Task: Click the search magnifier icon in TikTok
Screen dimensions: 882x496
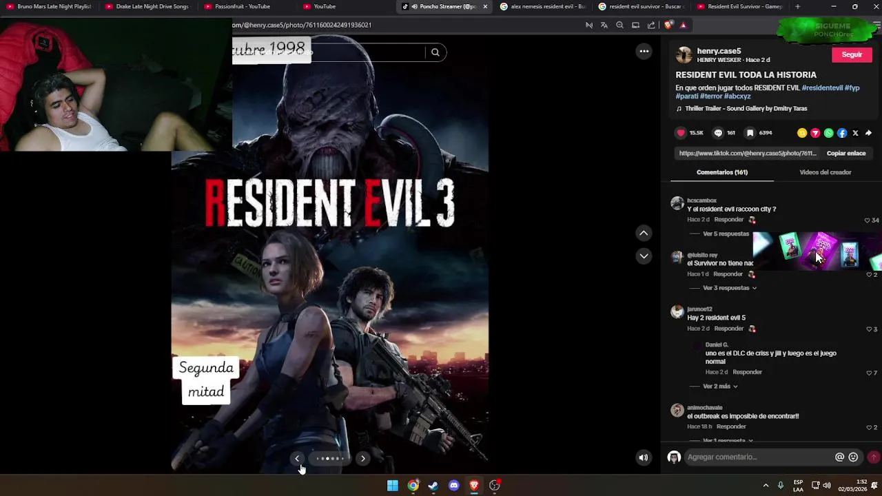Action: (435, 52)
